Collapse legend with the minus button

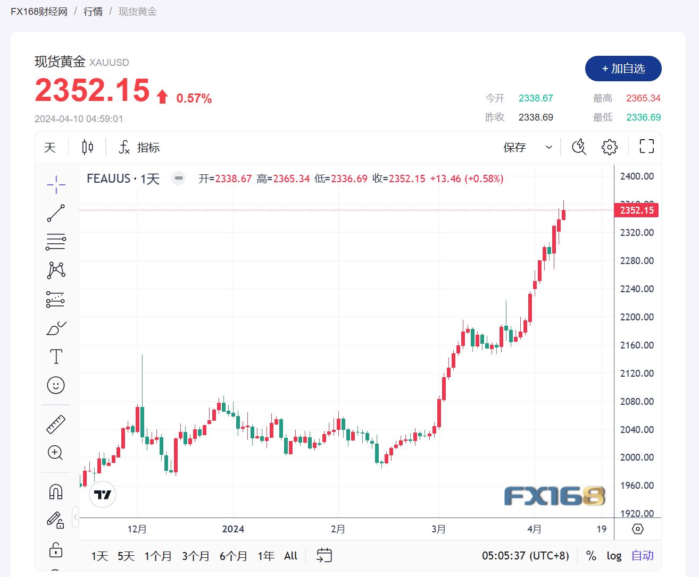coord(179,179)
